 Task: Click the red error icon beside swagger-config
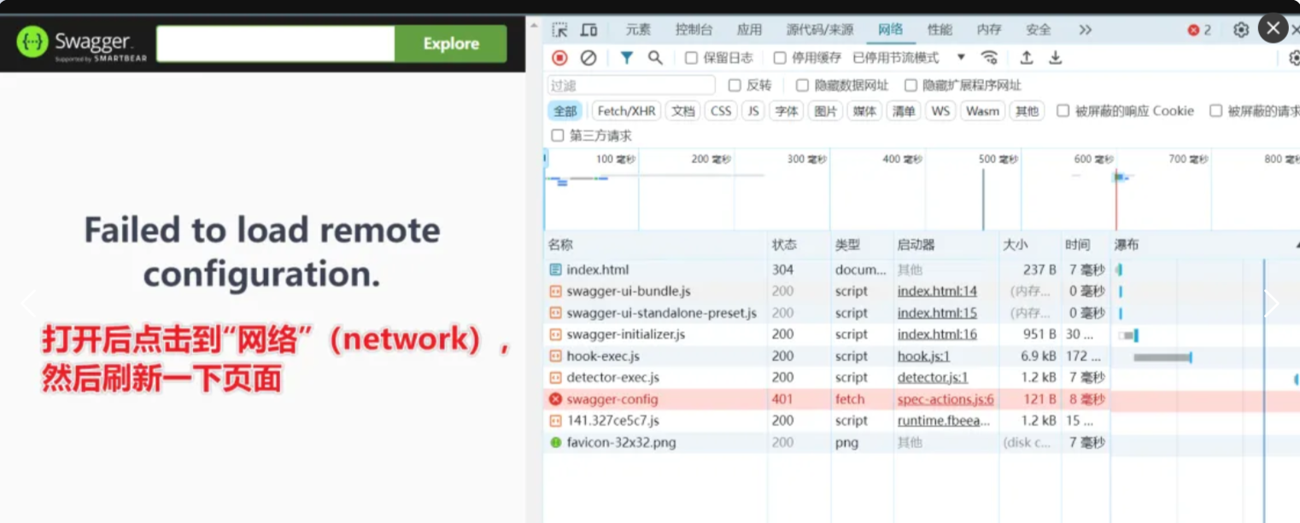click(x=556, y=399)
